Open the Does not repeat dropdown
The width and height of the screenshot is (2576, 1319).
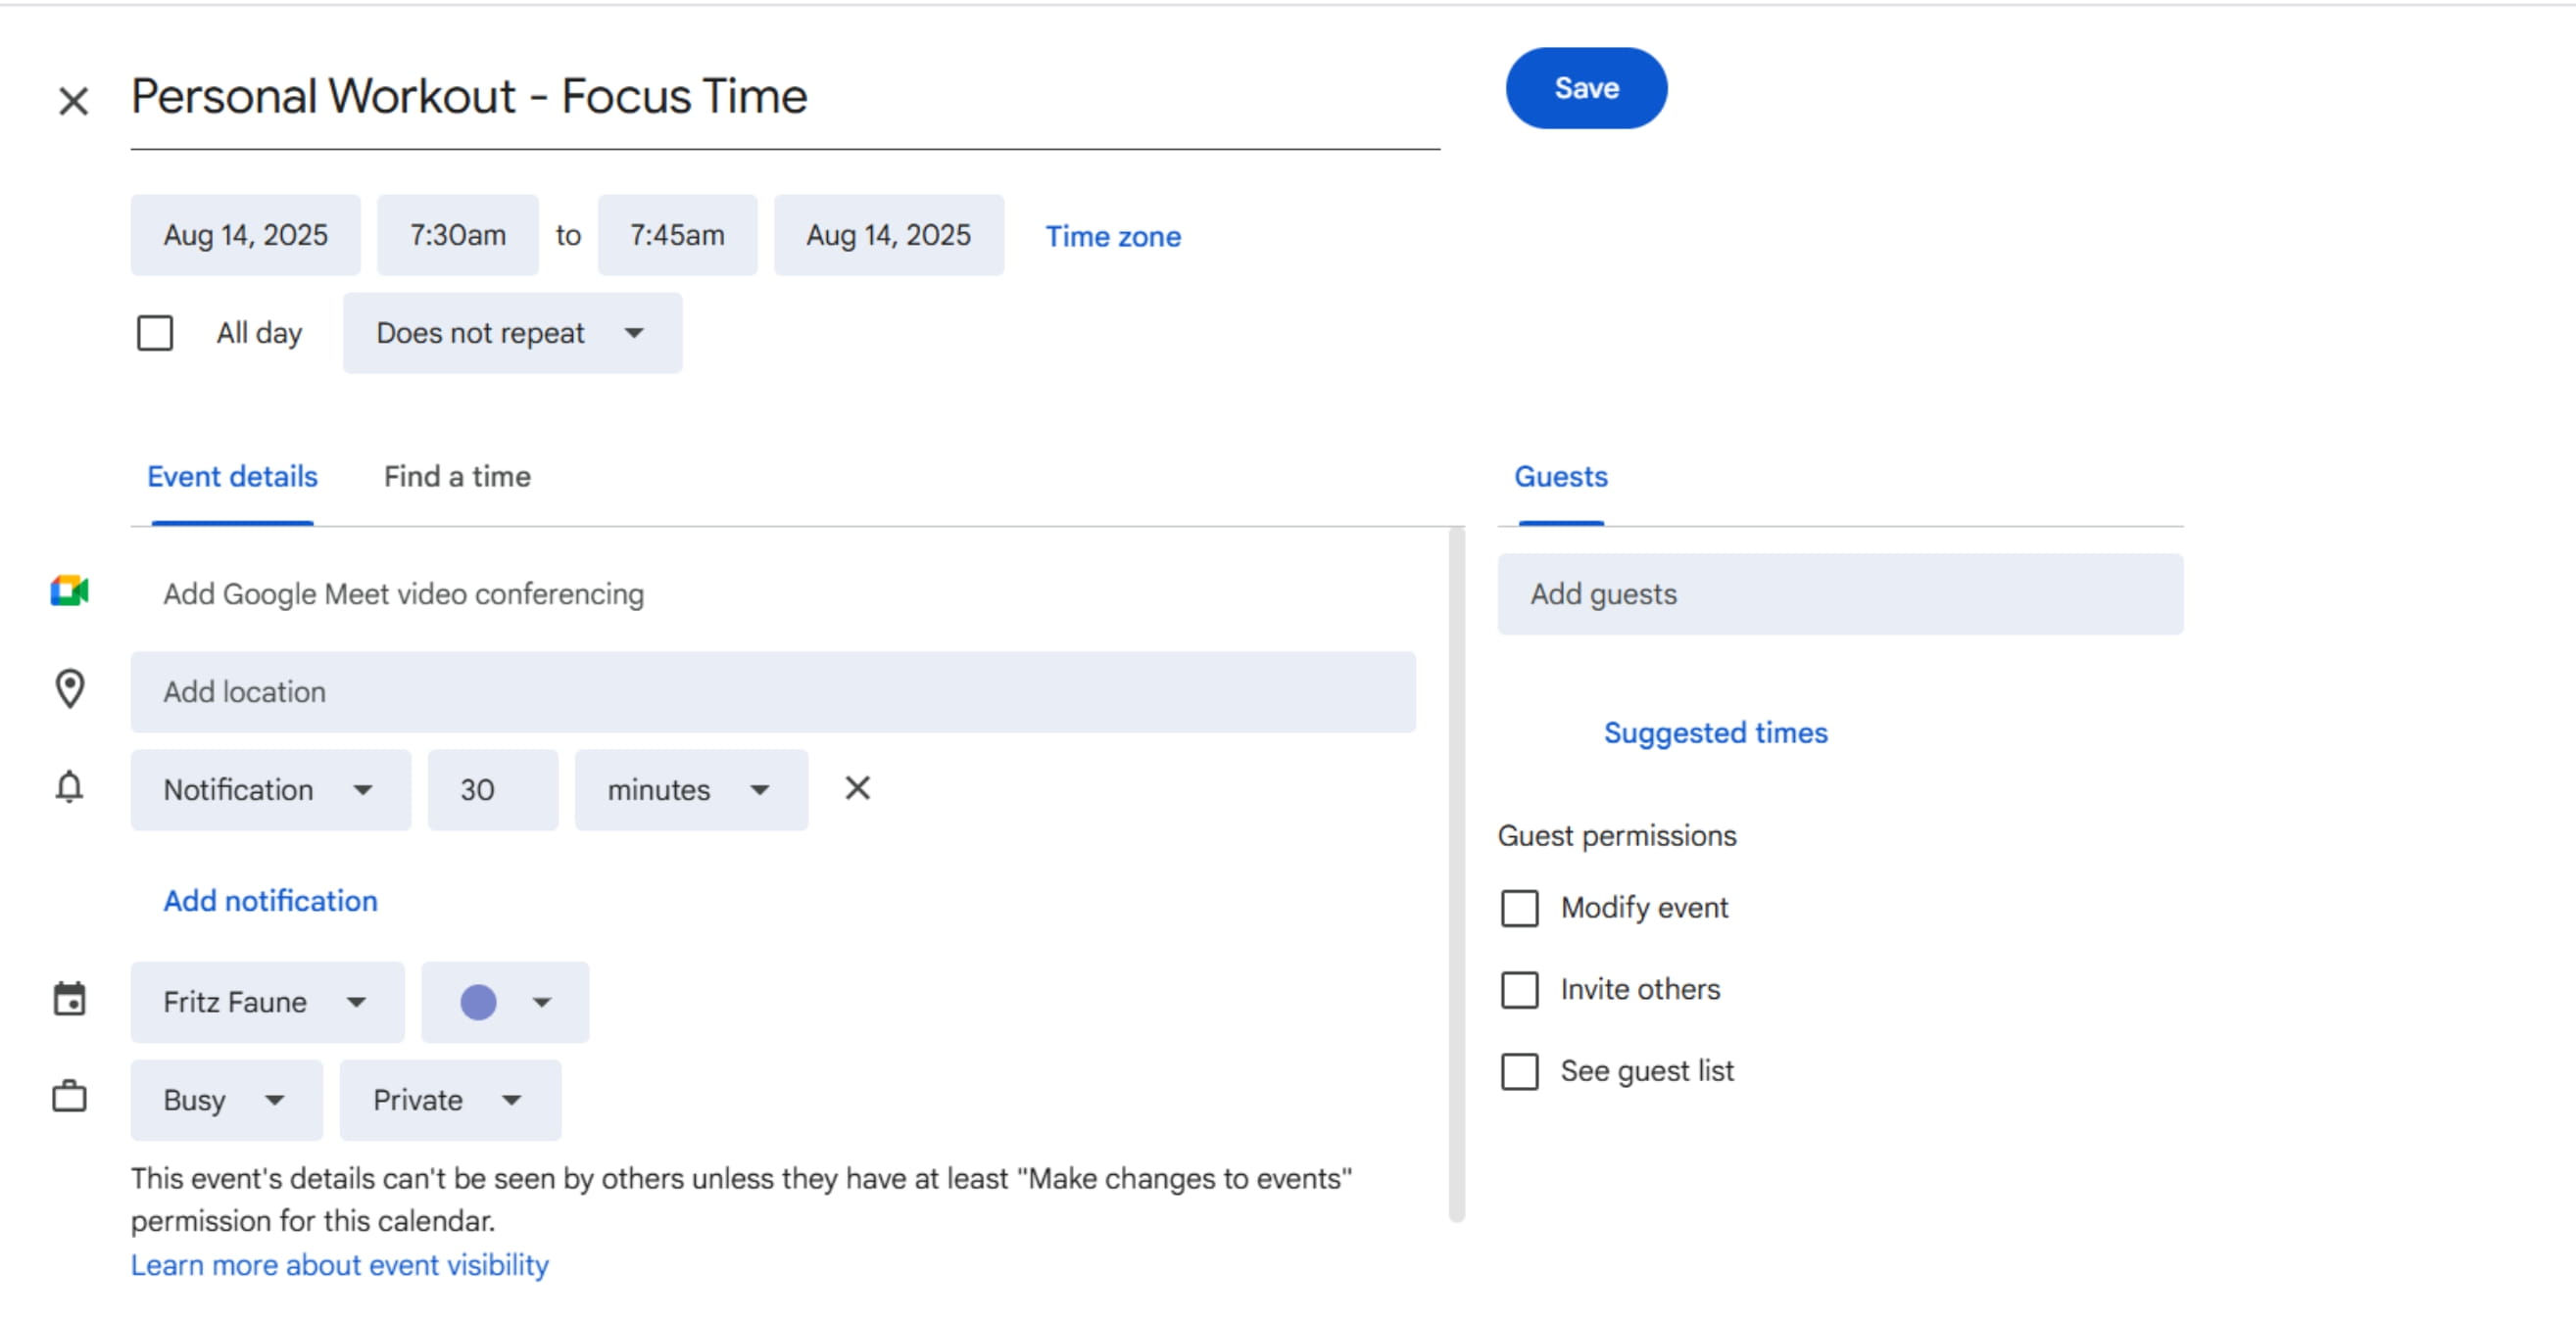(512, 333)
